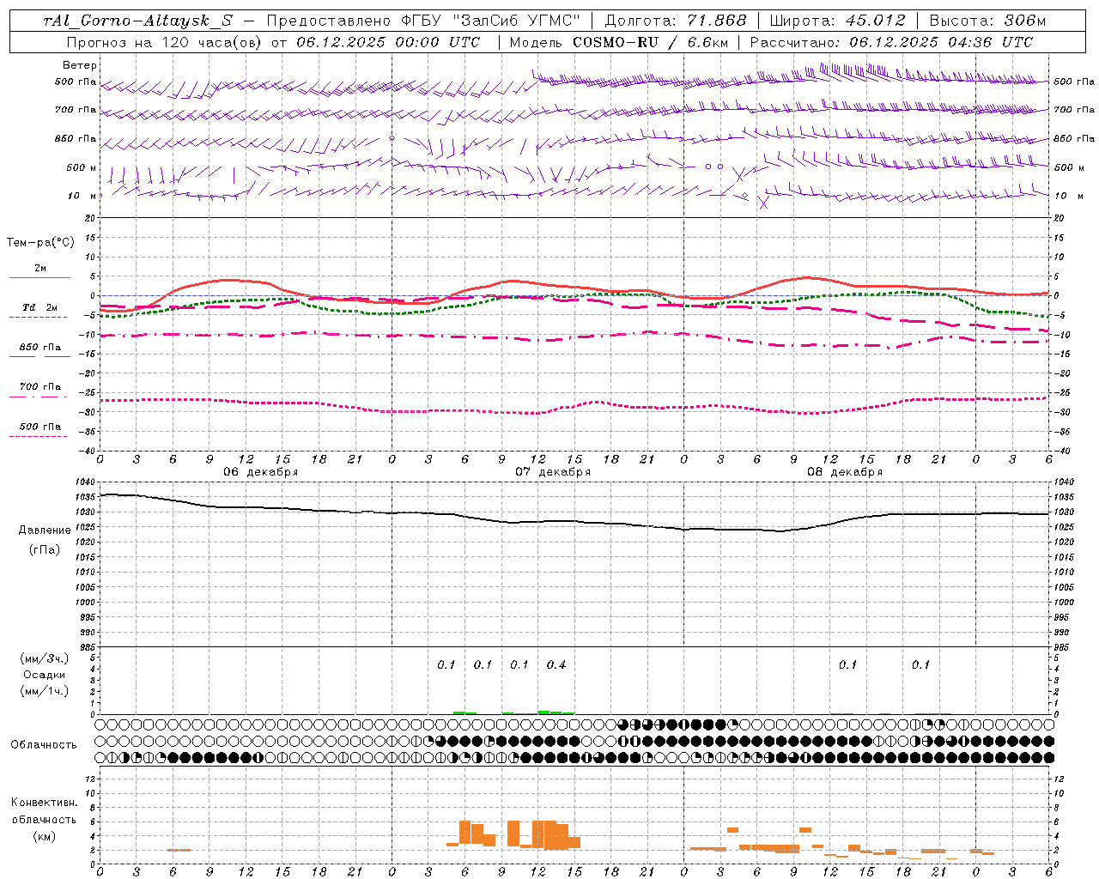This screenshot has height=879, width=1099.
Task: Click the "Td 2м" dew point legend label
Action: point(40,307)
